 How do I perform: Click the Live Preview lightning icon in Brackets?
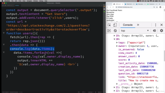pos(104,6)
